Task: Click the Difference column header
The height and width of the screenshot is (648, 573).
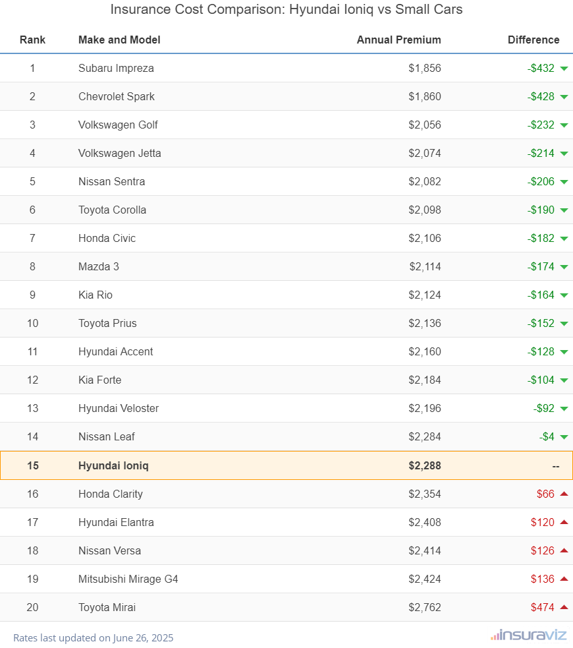Action: [533, 40]
